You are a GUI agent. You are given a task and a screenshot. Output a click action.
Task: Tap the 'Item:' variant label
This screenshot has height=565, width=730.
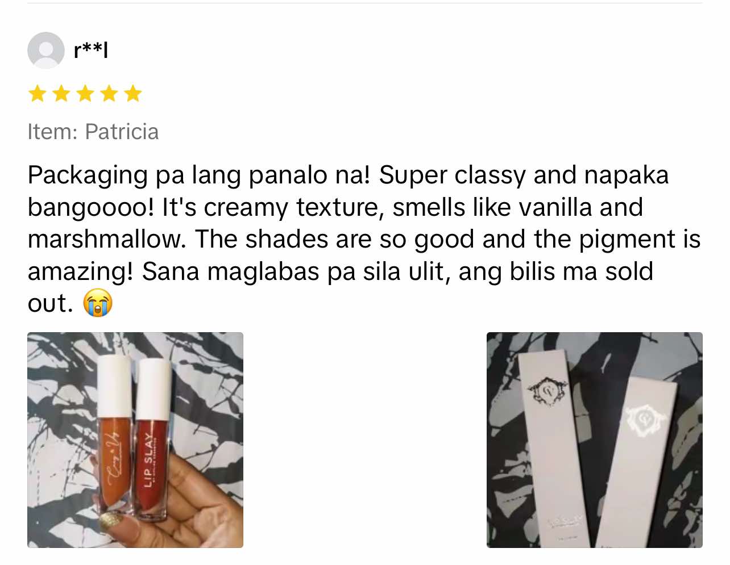[52, 132]
